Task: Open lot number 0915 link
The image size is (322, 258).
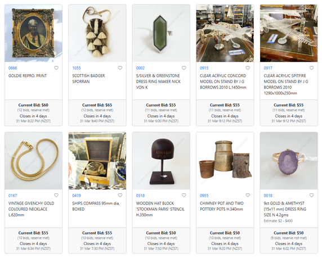Action: click(x=204, y=68)
